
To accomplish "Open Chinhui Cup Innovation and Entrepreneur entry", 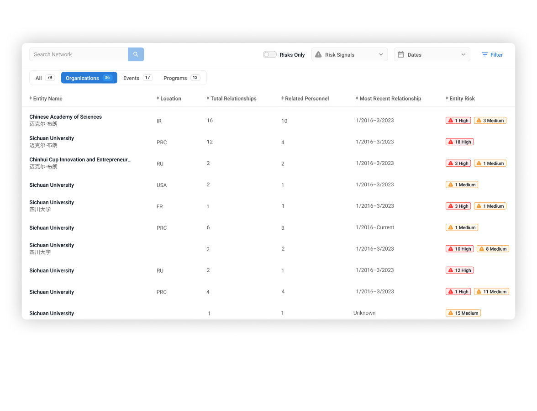I will point(80,160).
